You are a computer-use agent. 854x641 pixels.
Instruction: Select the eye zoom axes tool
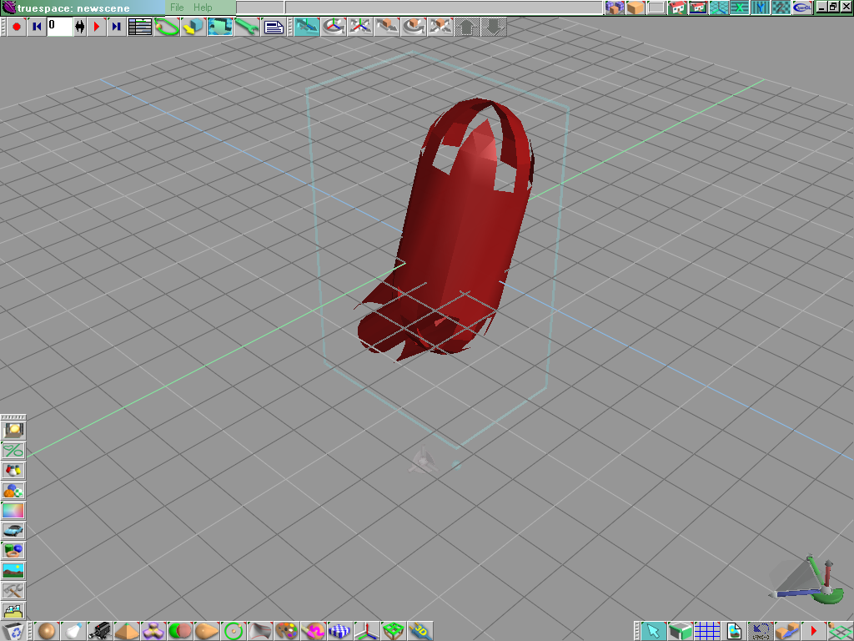pyautogui.click(x=360, y=26)
